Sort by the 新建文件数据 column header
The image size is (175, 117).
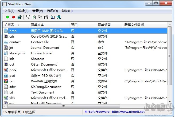[145, 25]
